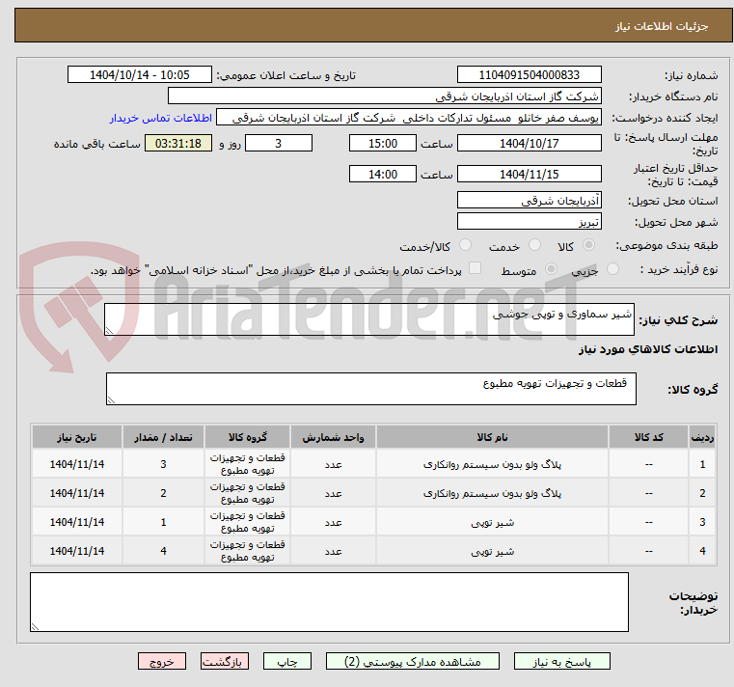The height and width of the screenshot is (687, 734).
Task: Click the توضیحات خریدار text area
Action: [x=329, y=602]
